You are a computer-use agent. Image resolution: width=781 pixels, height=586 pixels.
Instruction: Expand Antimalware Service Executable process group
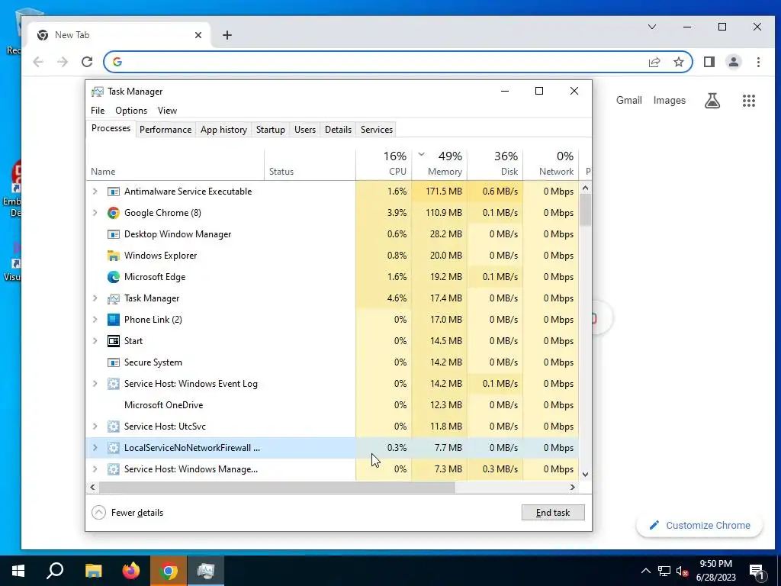tap(95, 192)
